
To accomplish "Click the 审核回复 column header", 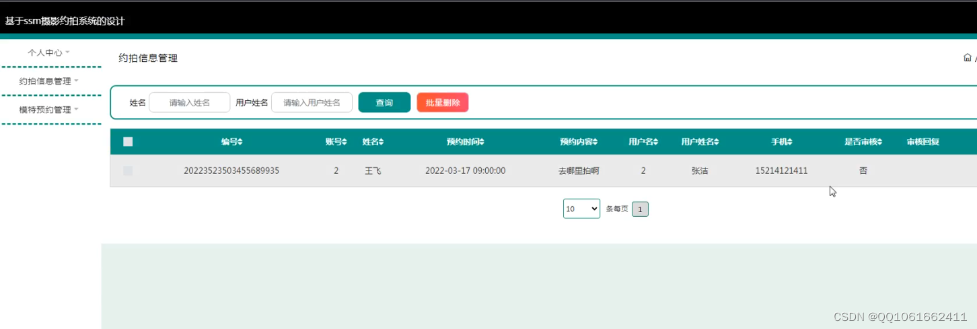I will coord(922,142).
